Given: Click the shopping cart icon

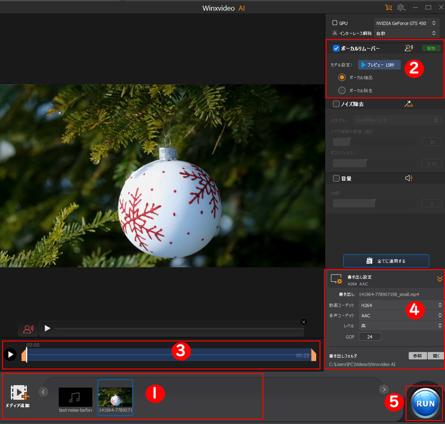Looking at the screenshot, I should [388, 7].
